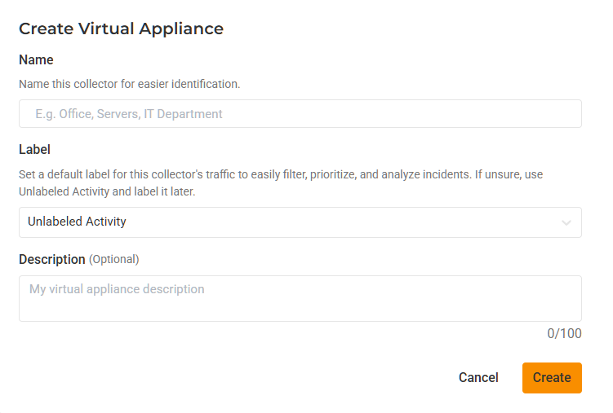Open the Unlabeled Activity combo box

[300, 222]
